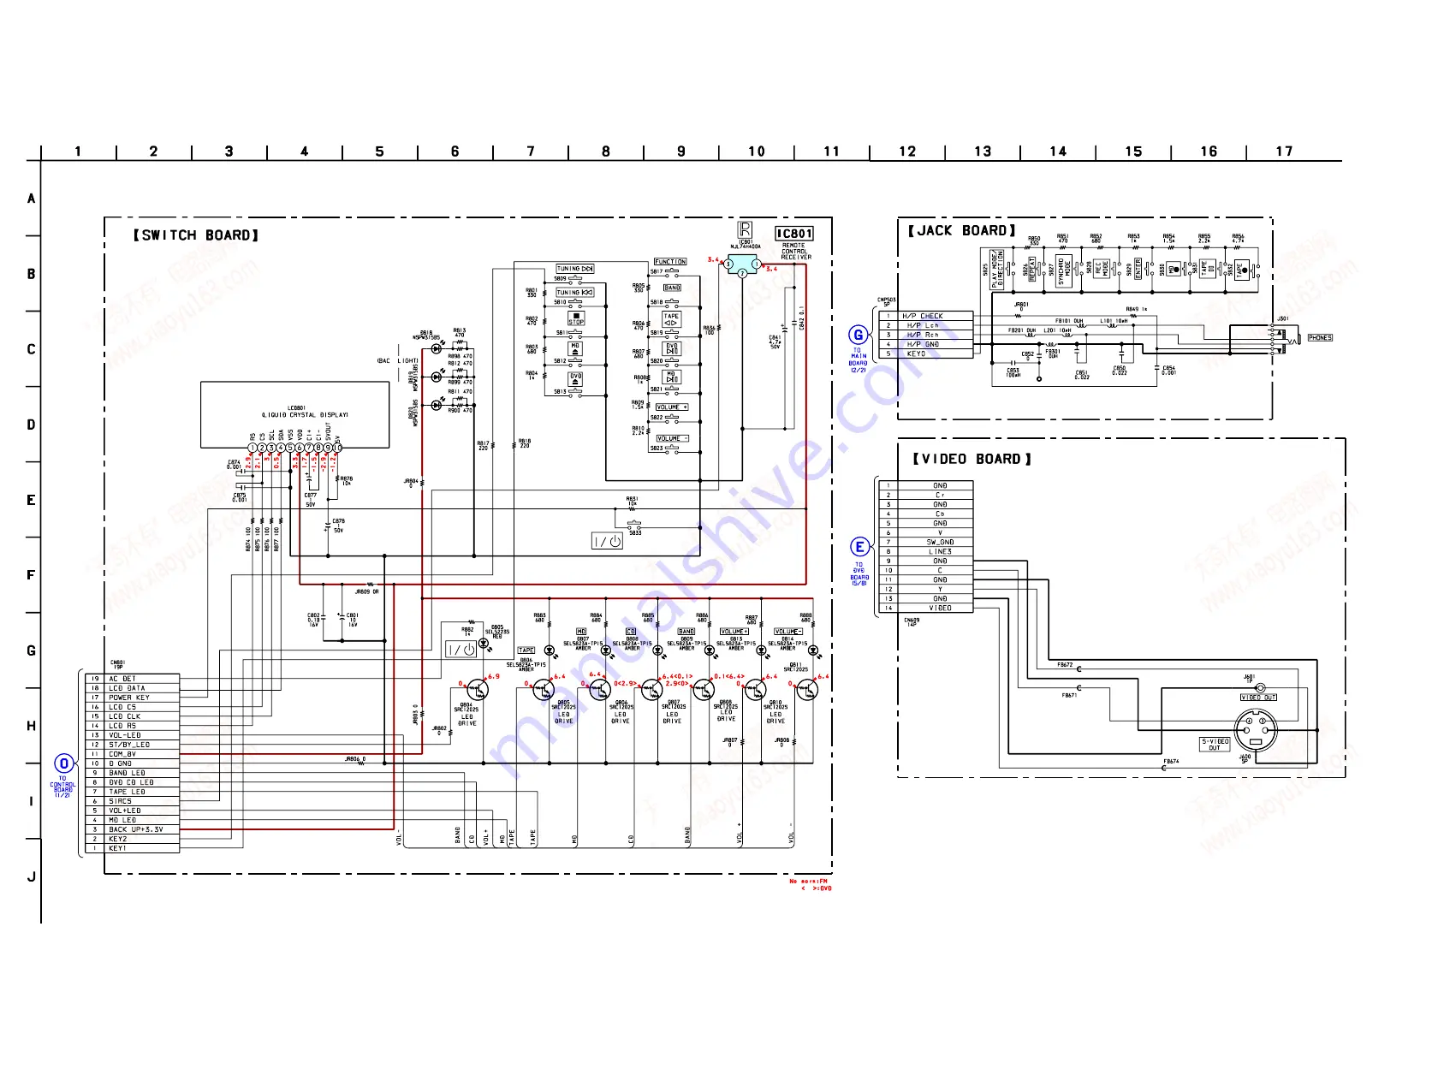The width and height of the screenshot is (1438, 1081).
Task: Click the power symbol box below S833
Action: (608, 541)
